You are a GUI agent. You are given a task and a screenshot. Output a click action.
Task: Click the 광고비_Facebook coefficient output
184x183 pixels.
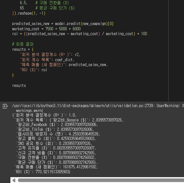57,125
